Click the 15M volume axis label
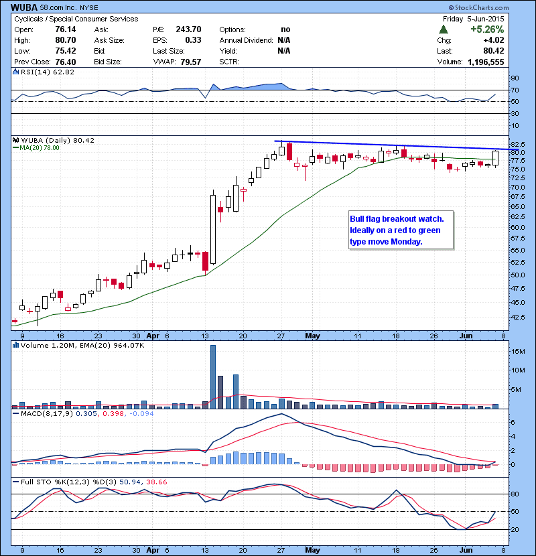This screenshot has height=556, width=536. (518, 352)
